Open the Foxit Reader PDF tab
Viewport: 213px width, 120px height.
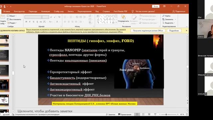[x=120, y=11]
